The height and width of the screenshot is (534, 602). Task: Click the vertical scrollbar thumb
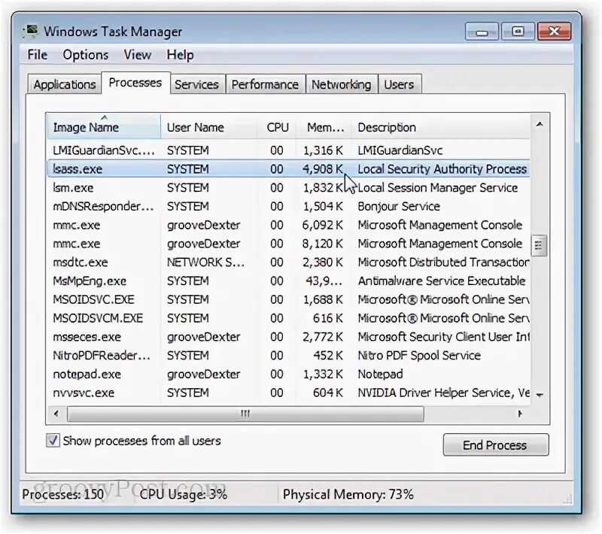pos(539,245)
